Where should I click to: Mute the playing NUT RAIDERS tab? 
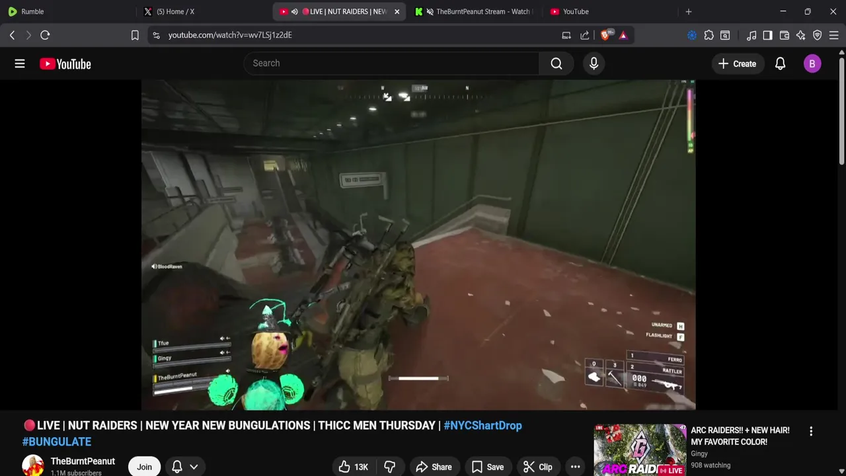pos(294,11)
